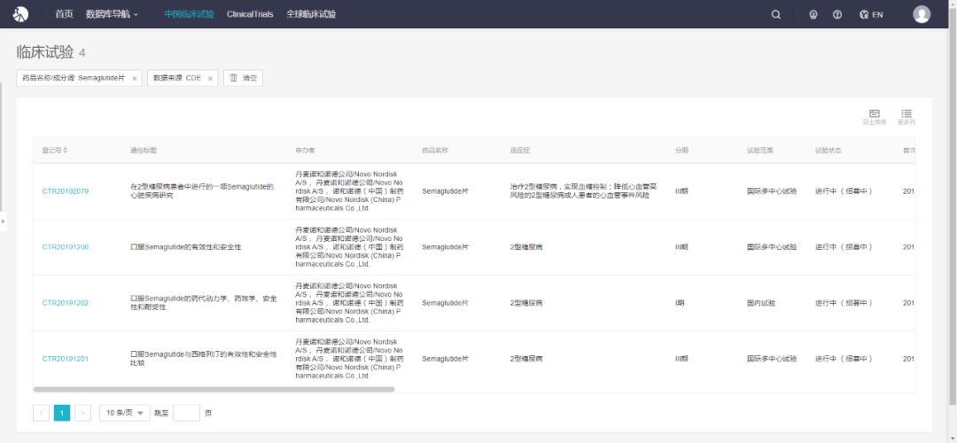Click the 试验状态 column header

[x=829, y=150]
